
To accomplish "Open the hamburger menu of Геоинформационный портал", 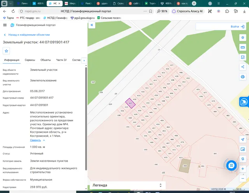I will [x=5, y=25].
